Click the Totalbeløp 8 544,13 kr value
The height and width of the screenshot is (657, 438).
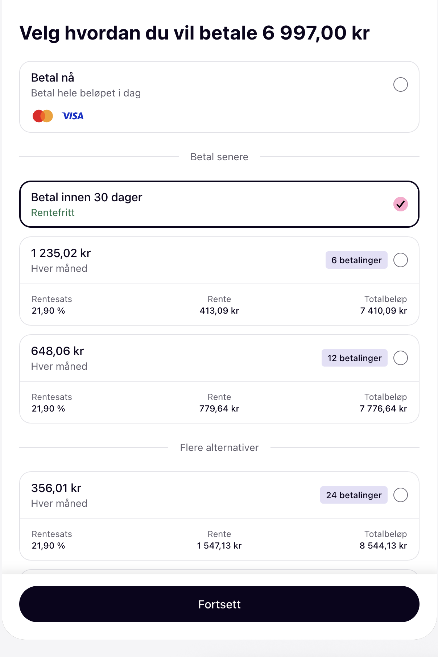click(383, 546)
